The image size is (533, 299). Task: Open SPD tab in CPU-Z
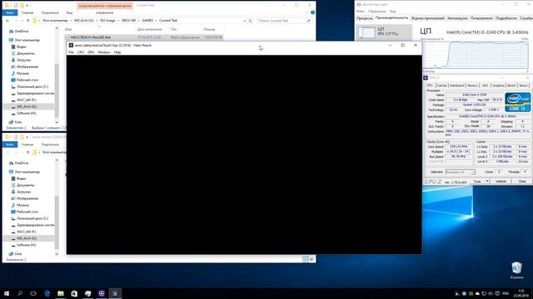click(485, 86)
